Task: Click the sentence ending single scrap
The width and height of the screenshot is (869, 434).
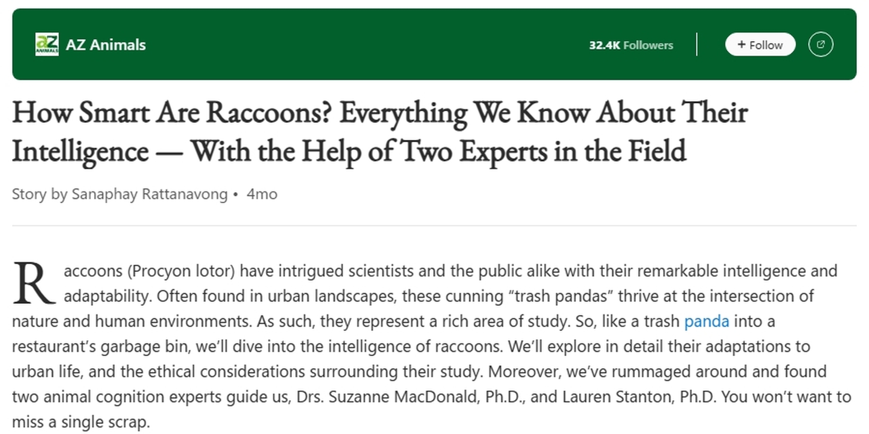Action: (81, 422)
